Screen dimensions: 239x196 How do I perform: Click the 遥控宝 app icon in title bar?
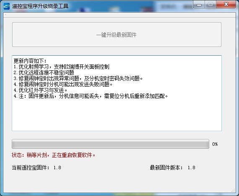(7, 6)
